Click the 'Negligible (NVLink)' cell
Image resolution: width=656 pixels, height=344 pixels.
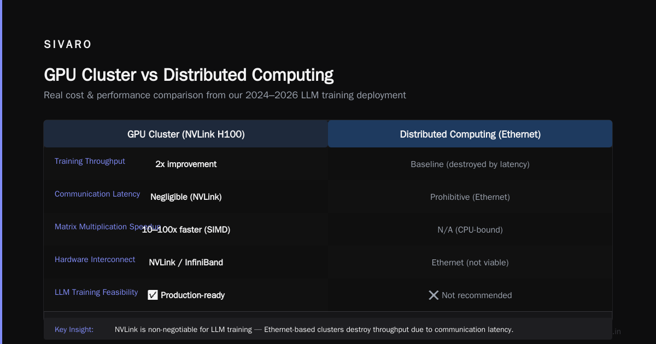(x=186, y=197)
